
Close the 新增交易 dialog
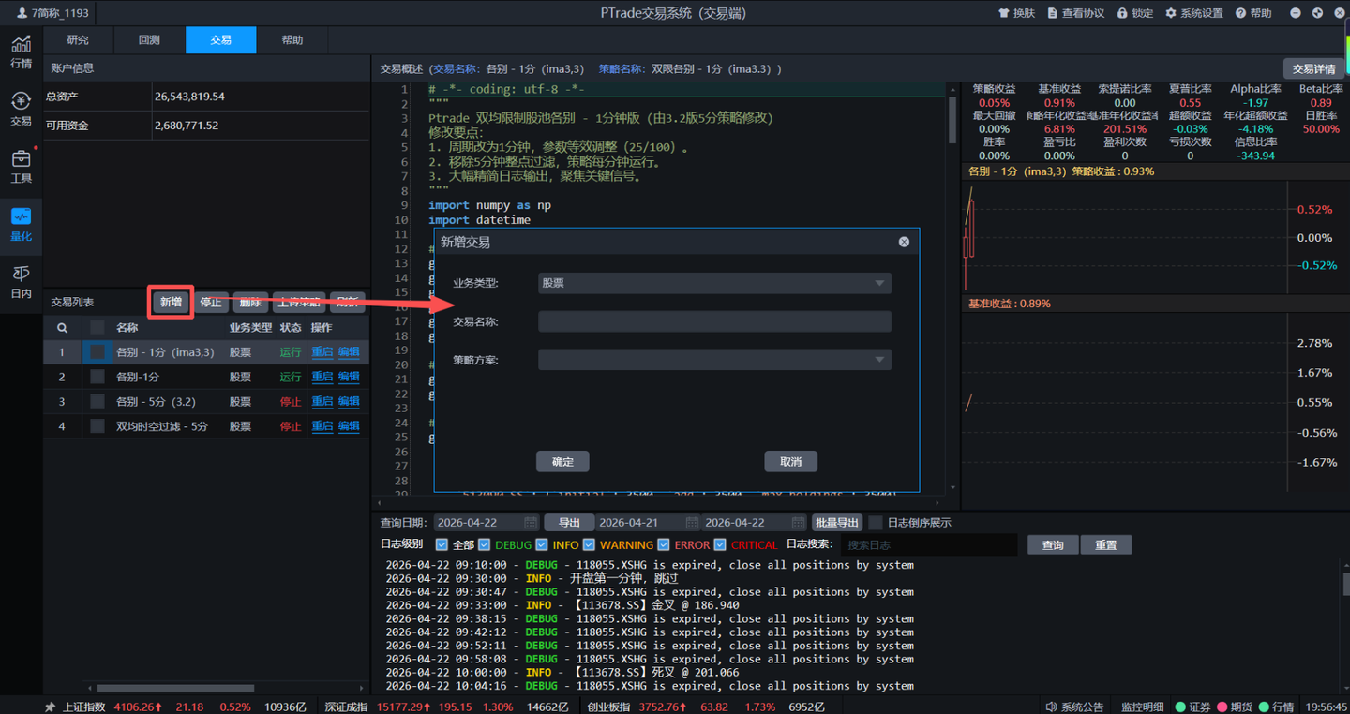(x=904, y=242)
